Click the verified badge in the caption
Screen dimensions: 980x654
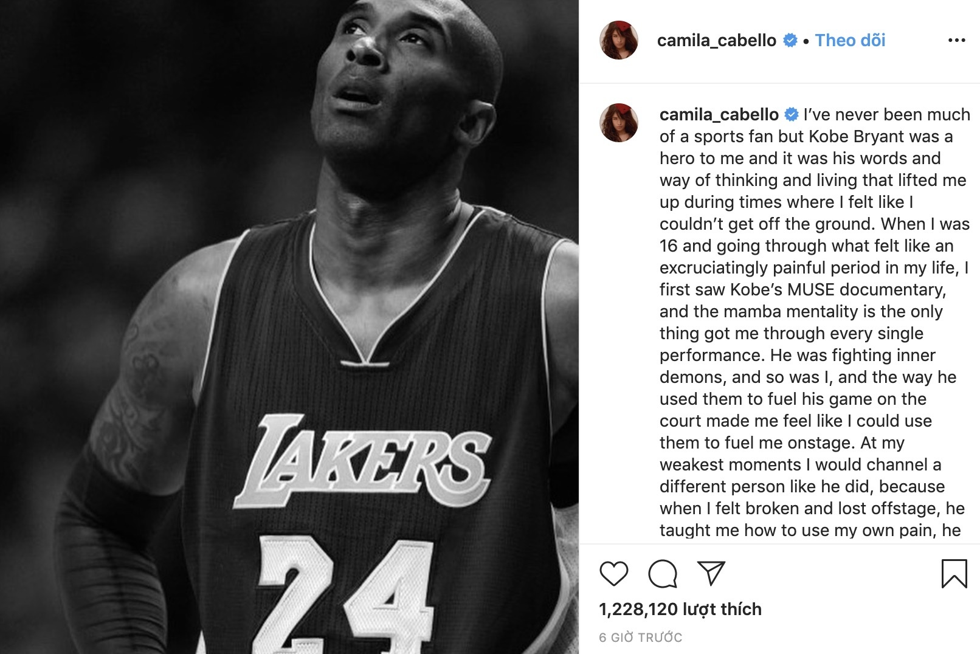(x=792, y=114)
